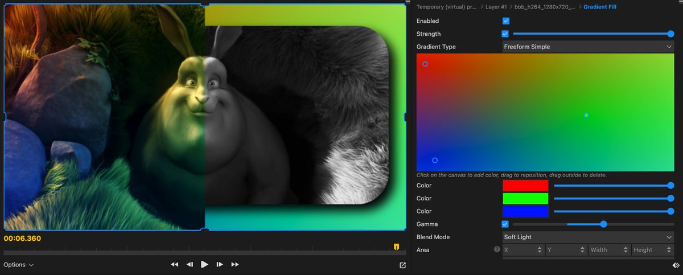The image size is (683, 275).
Task: Click the Area X stepper arrows
Action: [540, 250]
